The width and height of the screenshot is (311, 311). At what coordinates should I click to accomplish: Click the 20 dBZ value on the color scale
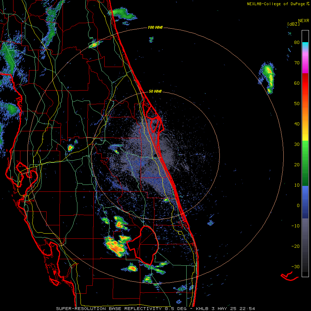pyautogui.click(x=297, y=165)
